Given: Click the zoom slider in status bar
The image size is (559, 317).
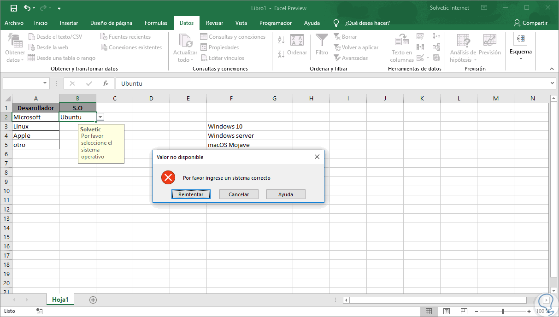Looking at the screenshot, I should coord(503,311).
